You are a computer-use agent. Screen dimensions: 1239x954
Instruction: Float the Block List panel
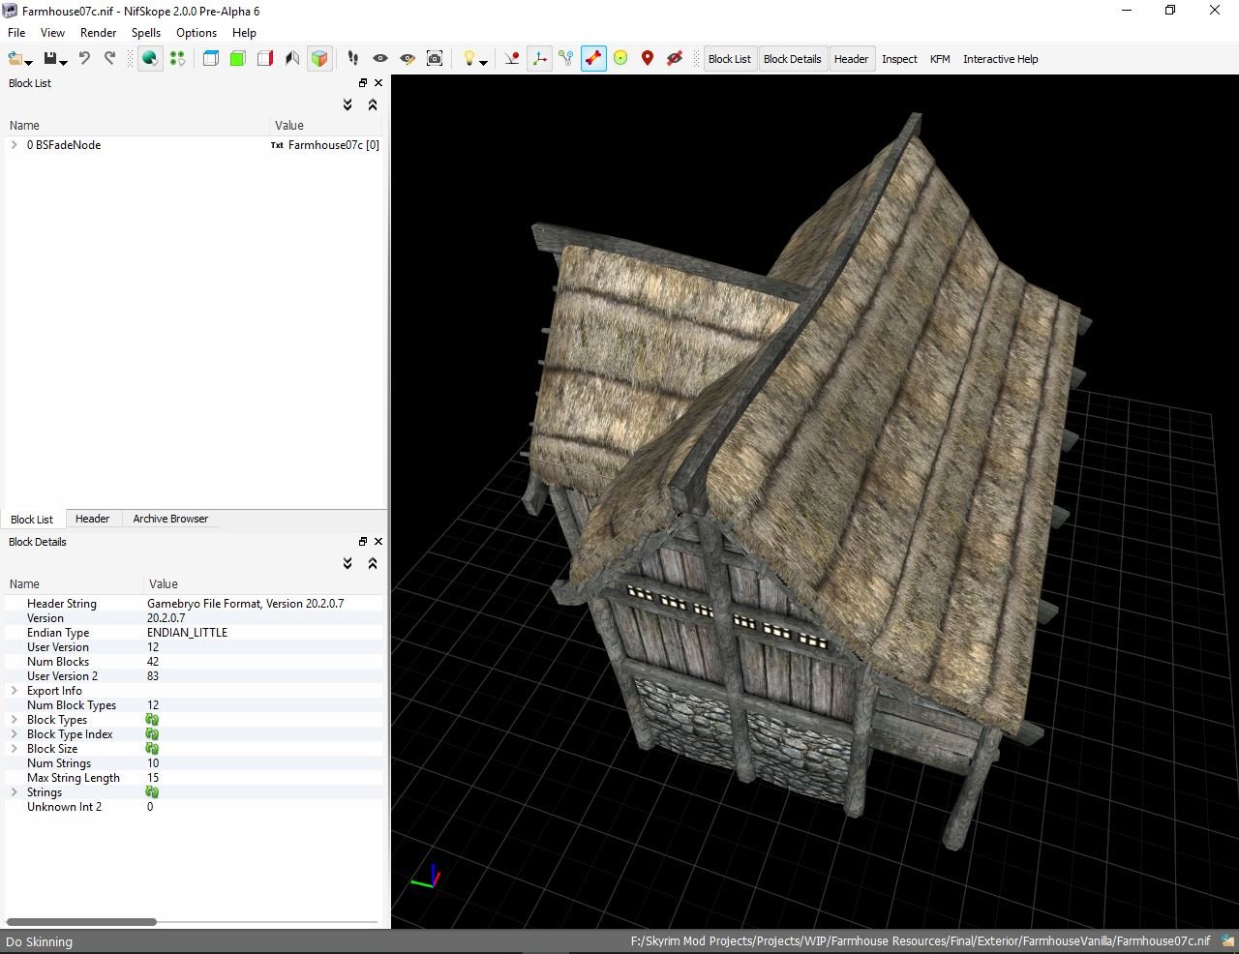363,83
